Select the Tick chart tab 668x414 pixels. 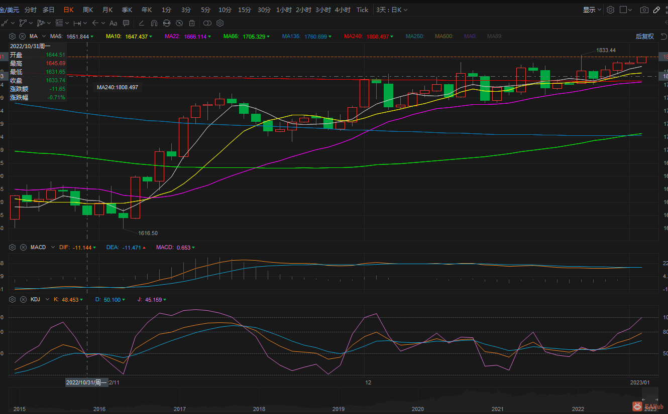point(362,10)
